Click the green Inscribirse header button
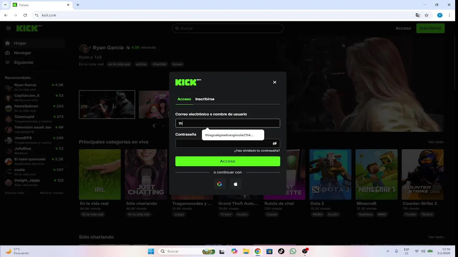Screen dimensions: 458x257 430,28
